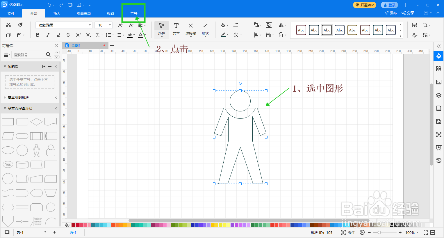
Task: Click the Export icon in title bar
Action: tap(79, 5)
